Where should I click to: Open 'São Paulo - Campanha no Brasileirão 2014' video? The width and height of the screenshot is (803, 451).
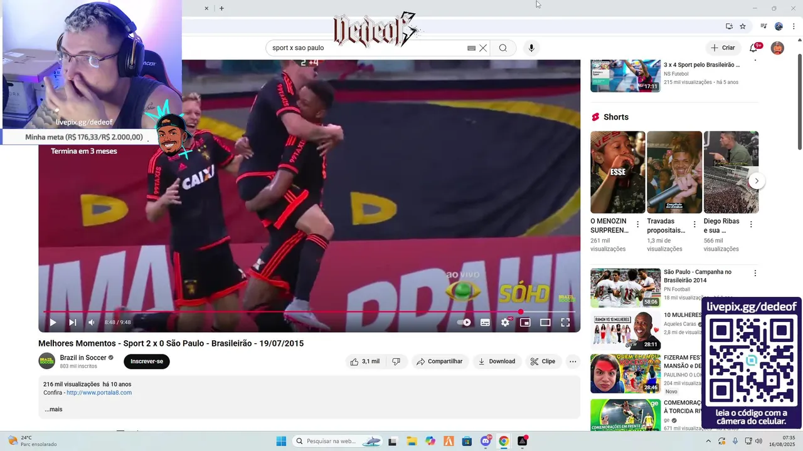[698, 276]
